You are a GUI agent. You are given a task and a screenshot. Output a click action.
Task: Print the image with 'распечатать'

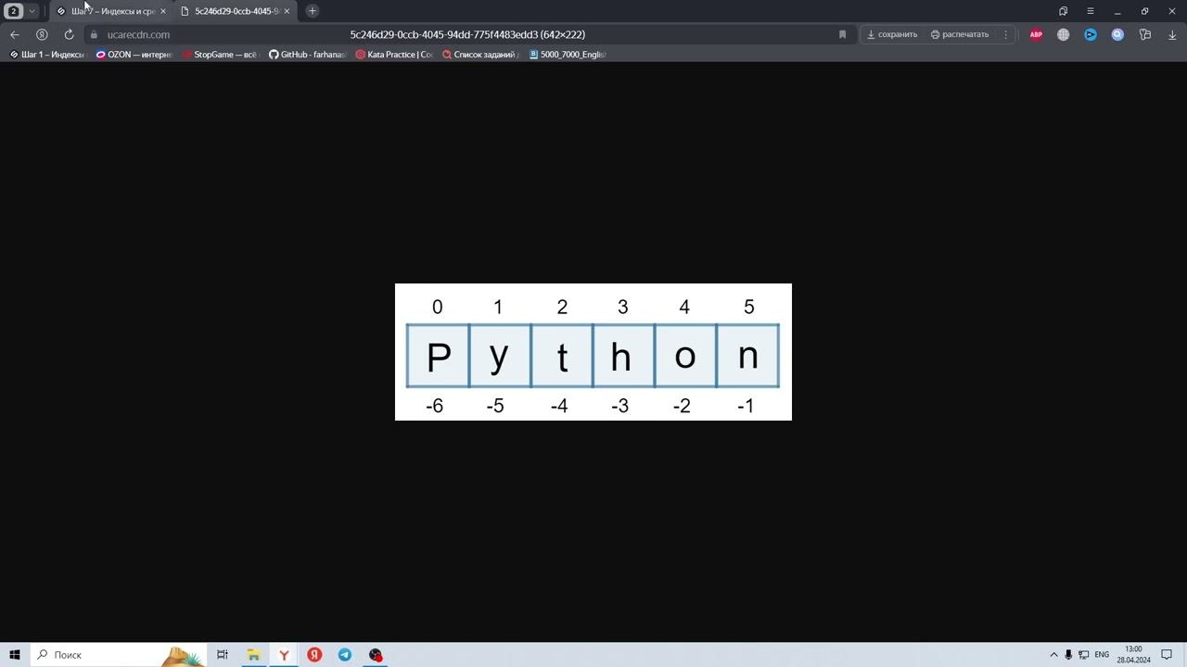click(x=960, y=34)
